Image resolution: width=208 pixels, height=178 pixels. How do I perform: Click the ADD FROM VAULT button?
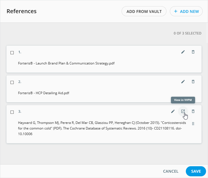144,11
